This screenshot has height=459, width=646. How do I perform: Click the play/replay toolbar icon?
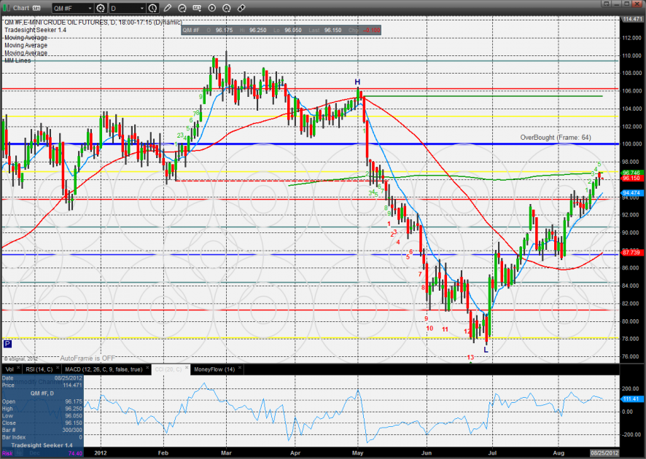point(212,8)
